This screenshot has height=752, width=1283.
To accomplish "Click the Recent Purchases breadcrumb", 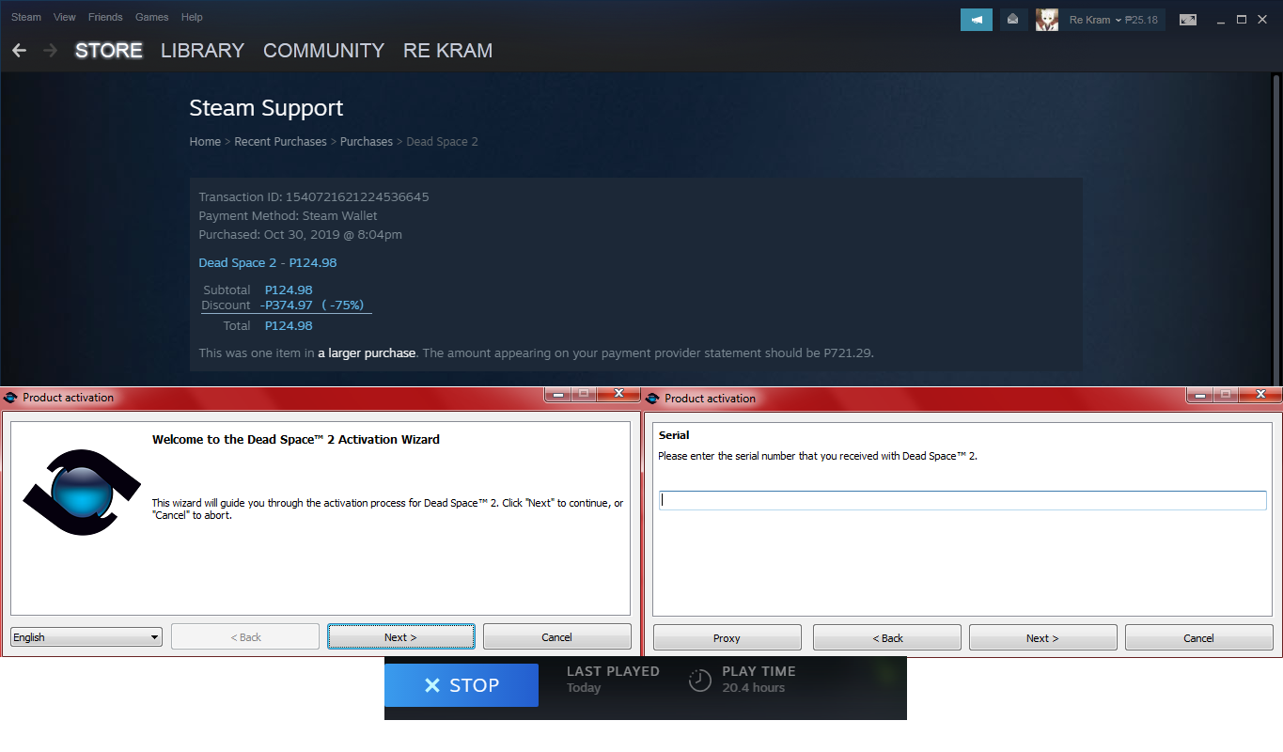I will coord(280,142).
